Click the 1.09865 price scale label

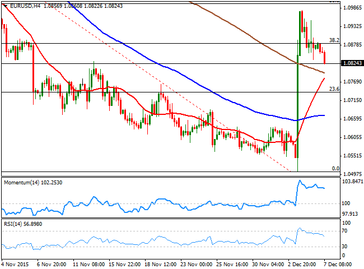click(x=351, y=8)
